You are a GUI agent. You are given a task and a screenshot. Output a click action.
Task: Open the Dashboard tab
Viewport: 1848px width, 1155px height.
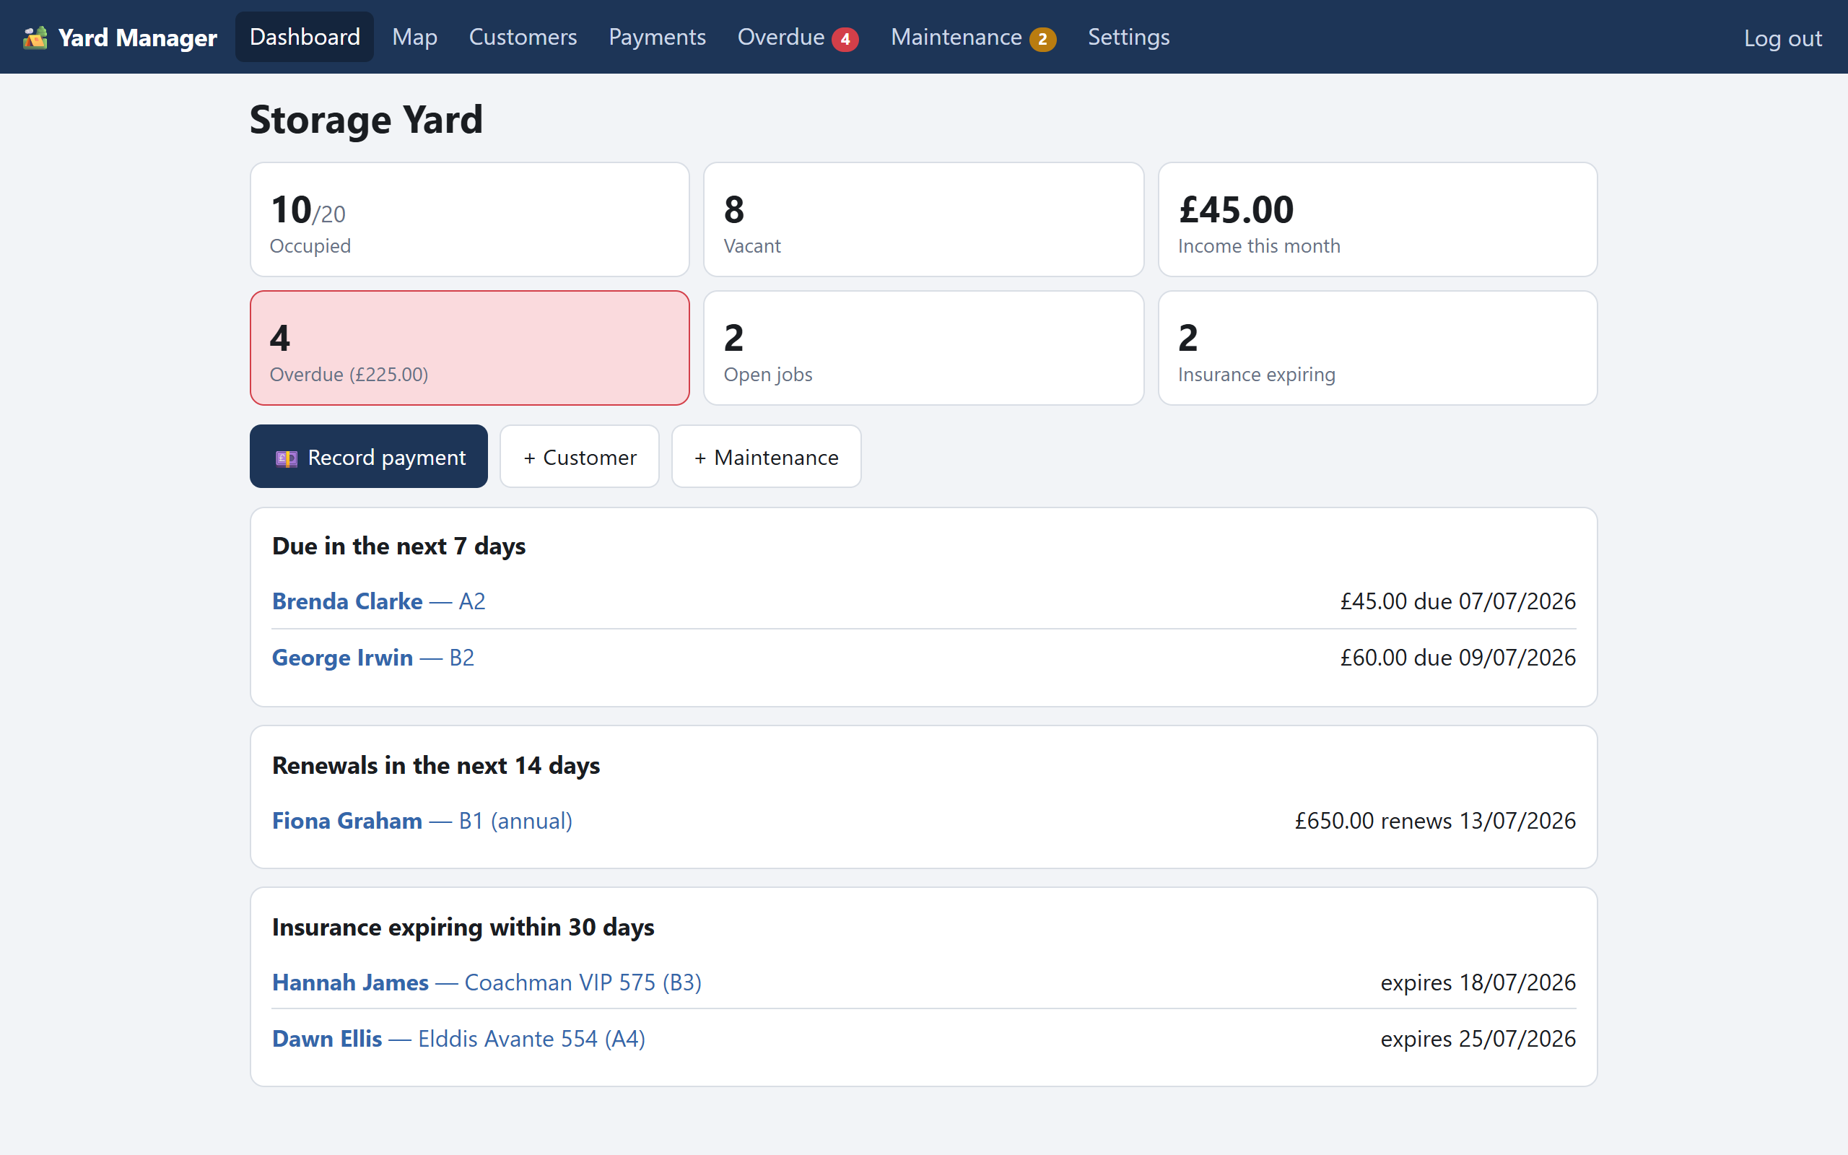[305, 37]
